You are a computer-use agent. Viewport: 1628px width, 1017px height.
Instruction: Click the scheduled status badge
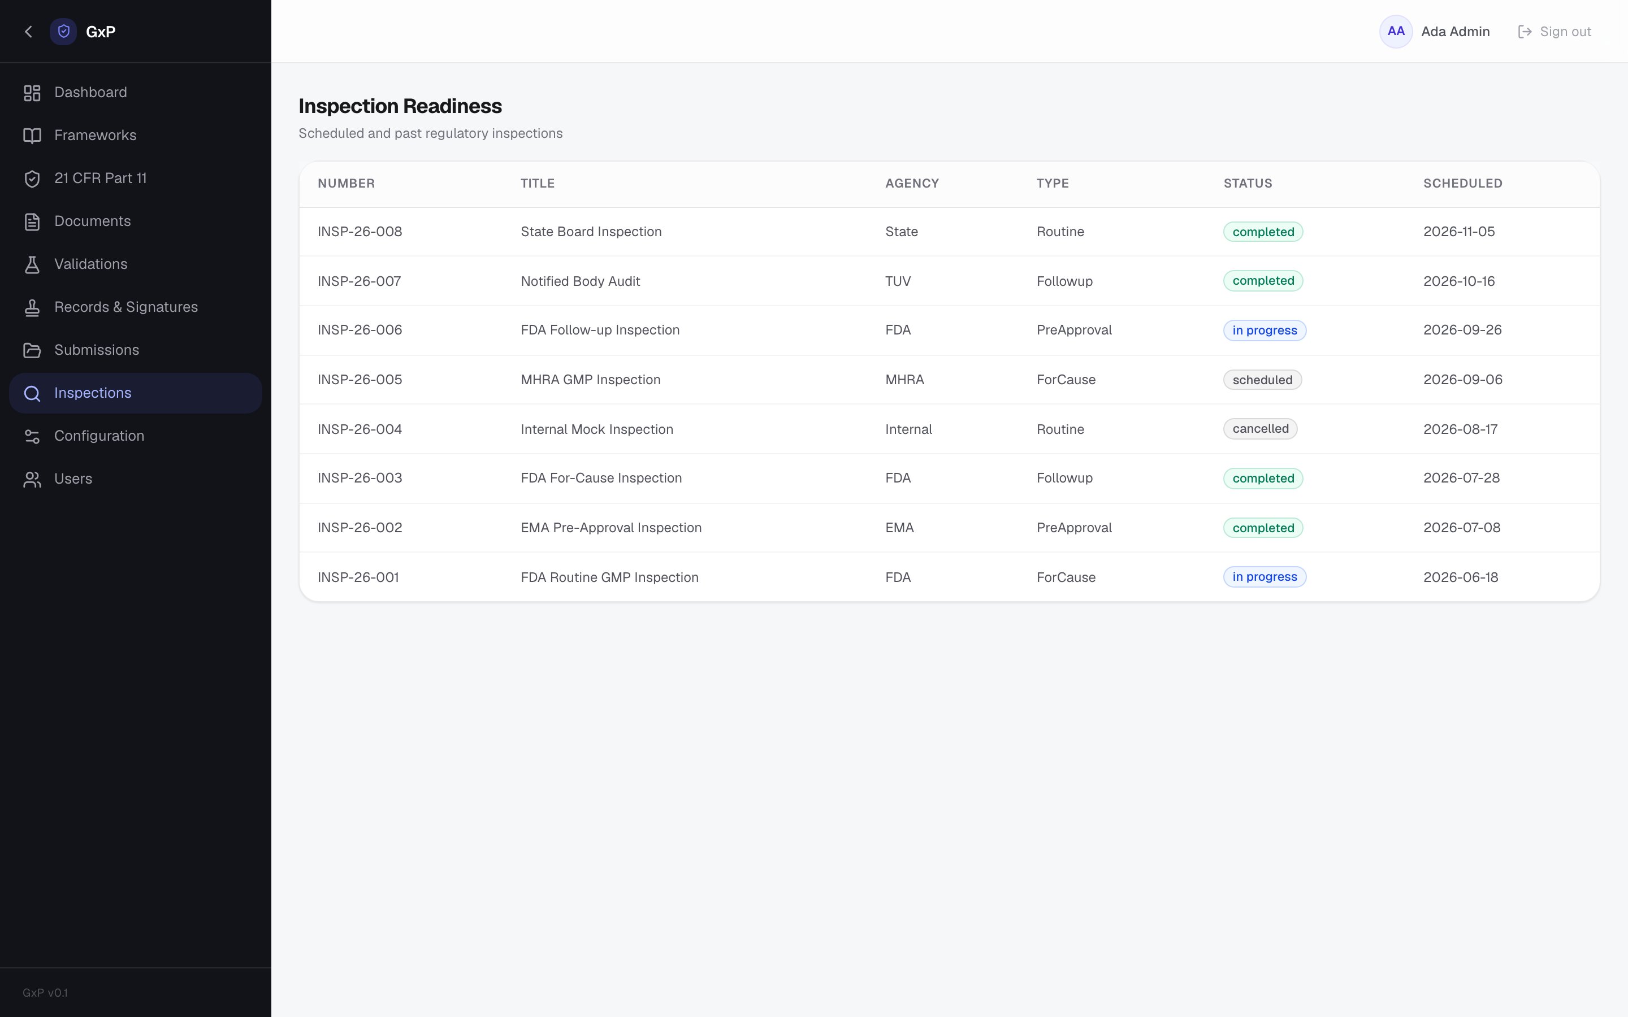click(x=1262, y=380)
